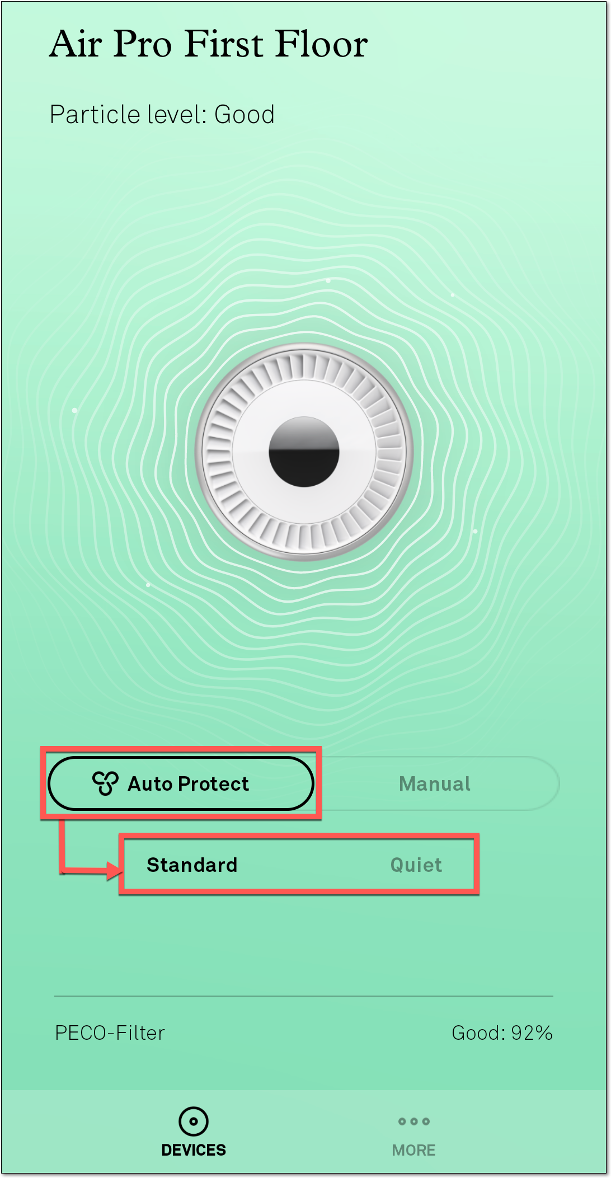Tap the Auto Protect label text
Screen dimensions: 611x1178
(189, 783)
